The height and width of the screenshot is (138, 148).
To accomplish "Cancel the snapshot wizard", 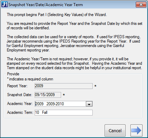I will coord(115,131).
